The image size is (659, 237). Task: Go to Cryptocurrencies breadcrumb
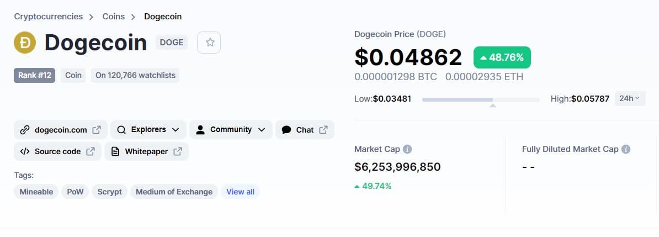49,17
